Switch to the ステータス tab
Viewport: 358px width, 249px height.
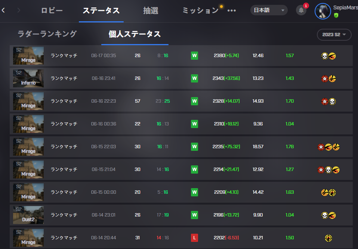point(101,10)
